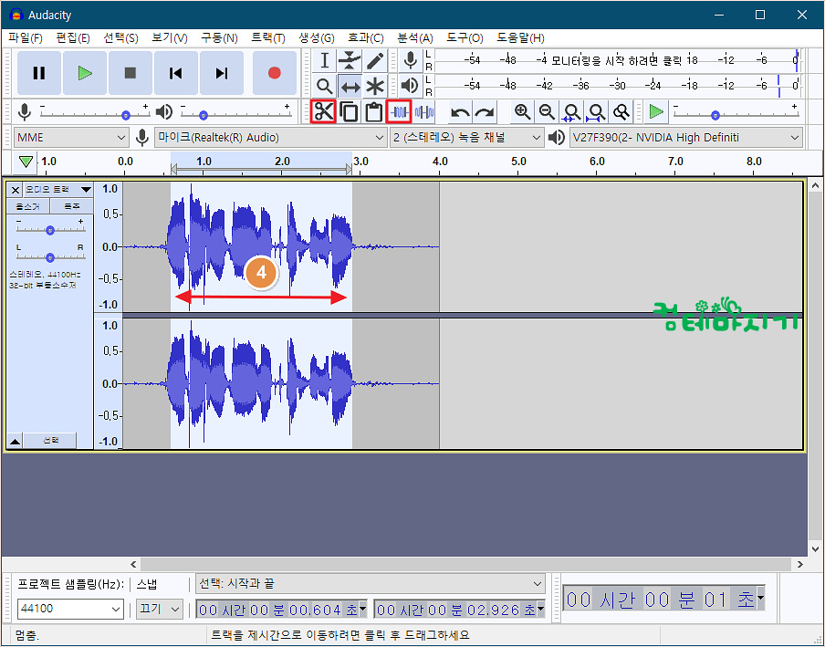825x647 pixels.
Task: Toggle the track mute button
Action: pos(28,207)
